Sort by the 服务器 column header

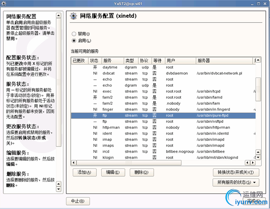tap(224, 61)
